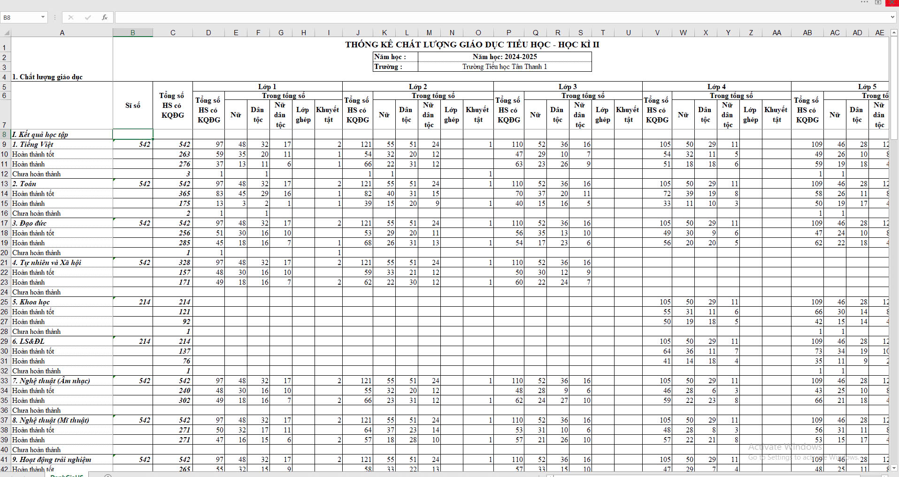899x477 pixels.
Task: Select column B header
Action: click(x=133, y=32)
